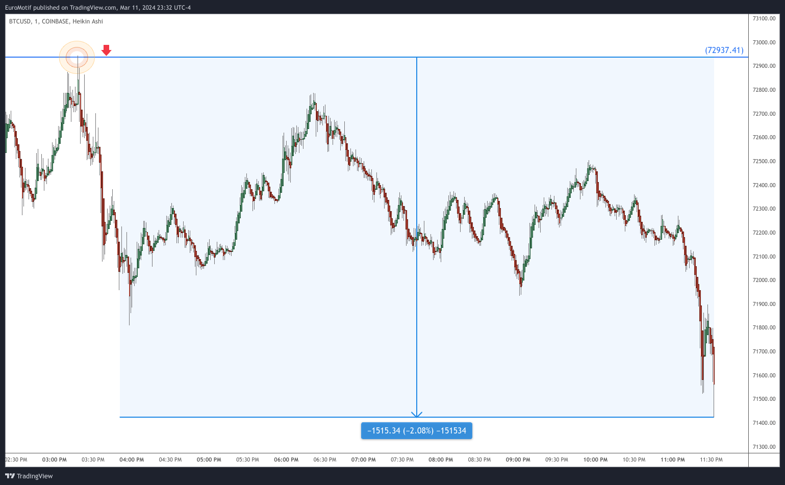Select the 08:30 PM time axis label

[479, 460]
